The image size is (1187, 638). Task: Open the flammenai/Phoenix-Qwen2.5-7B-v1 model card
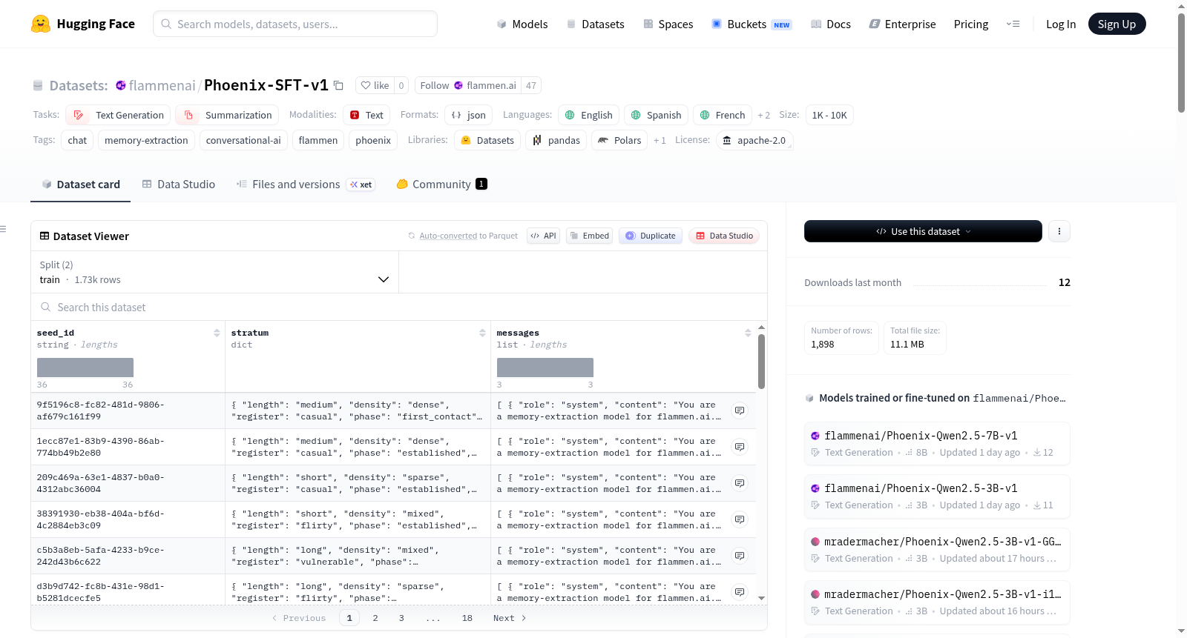(x=937, y=443)
